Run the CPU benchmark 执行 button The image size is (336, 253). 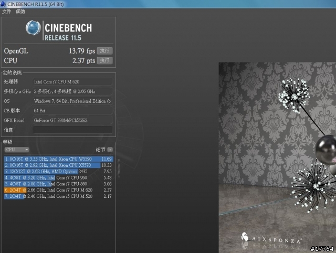tap(104, 60)
